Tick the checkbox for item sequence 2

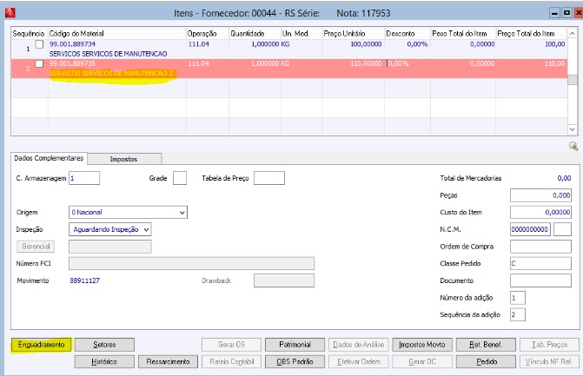[39, 64]
